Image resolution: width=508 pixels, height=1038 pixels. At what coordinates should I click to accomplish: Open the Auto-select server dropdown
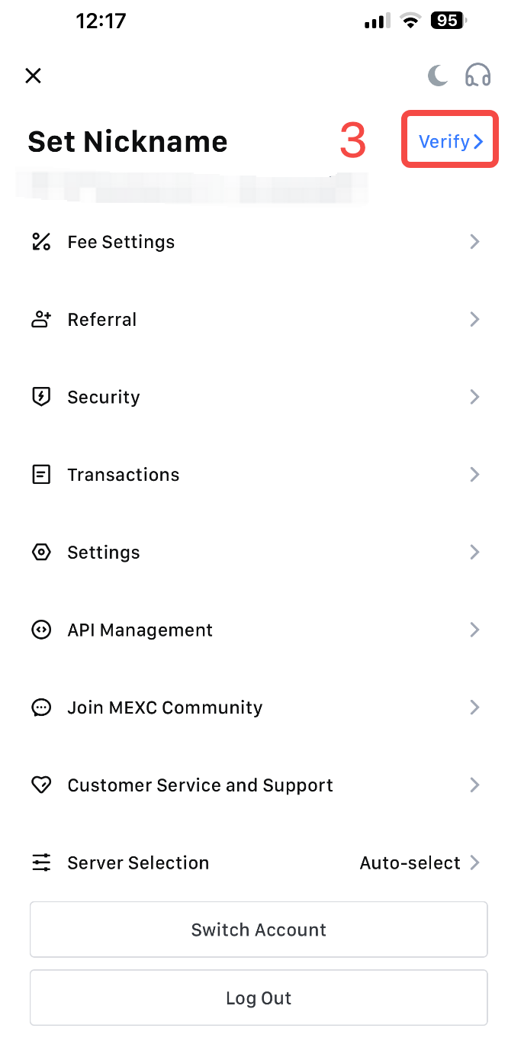tap(420, 863)
